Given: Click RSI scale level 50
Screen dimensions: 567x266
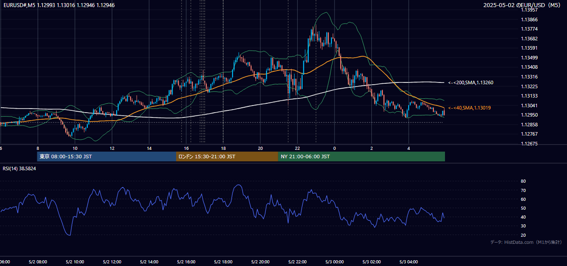Looking at the screenshot, I should coord(523,208).
